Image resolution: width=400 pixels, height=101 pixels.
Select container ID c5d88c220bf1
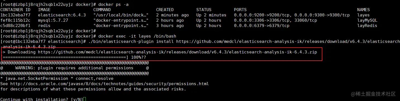15,26
